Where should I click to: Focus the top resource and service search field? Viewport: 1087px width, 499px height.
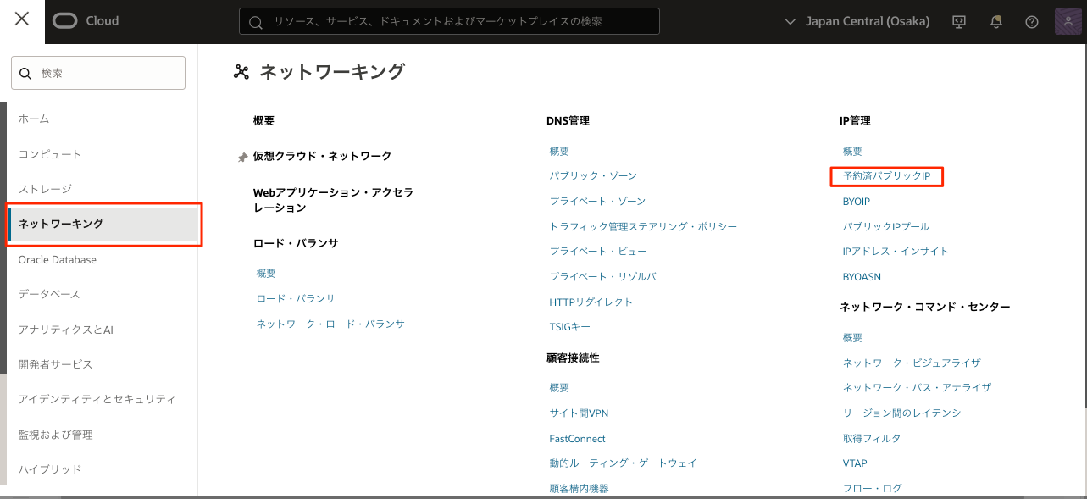coord(449,21)
